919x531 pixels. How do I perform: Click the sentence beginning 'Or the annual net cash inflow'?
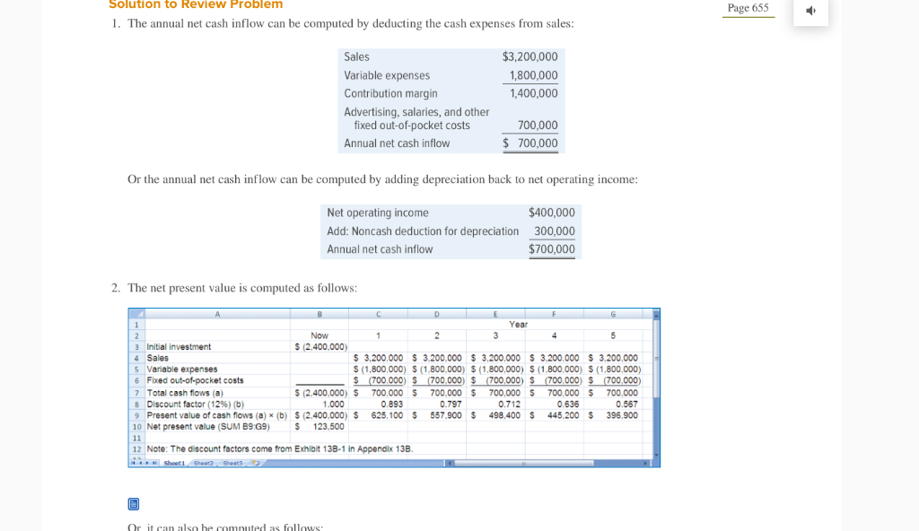click(382, 179)
